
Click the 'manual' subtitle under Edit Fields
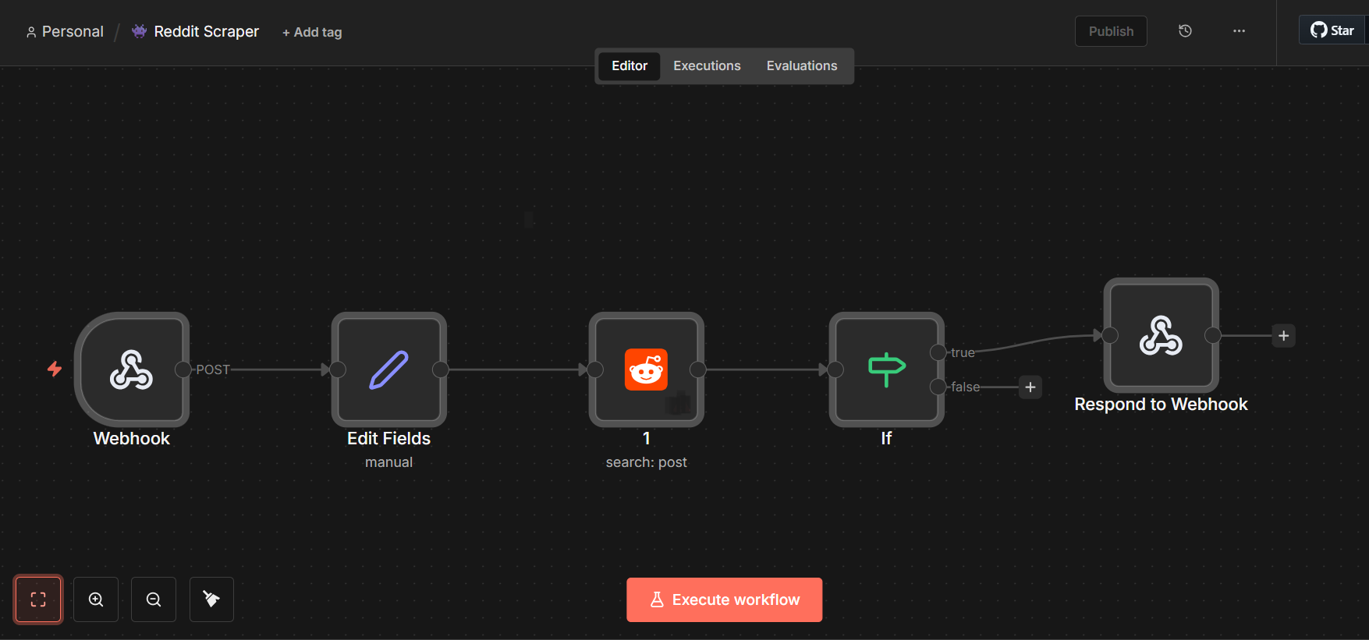pos(389,462)
